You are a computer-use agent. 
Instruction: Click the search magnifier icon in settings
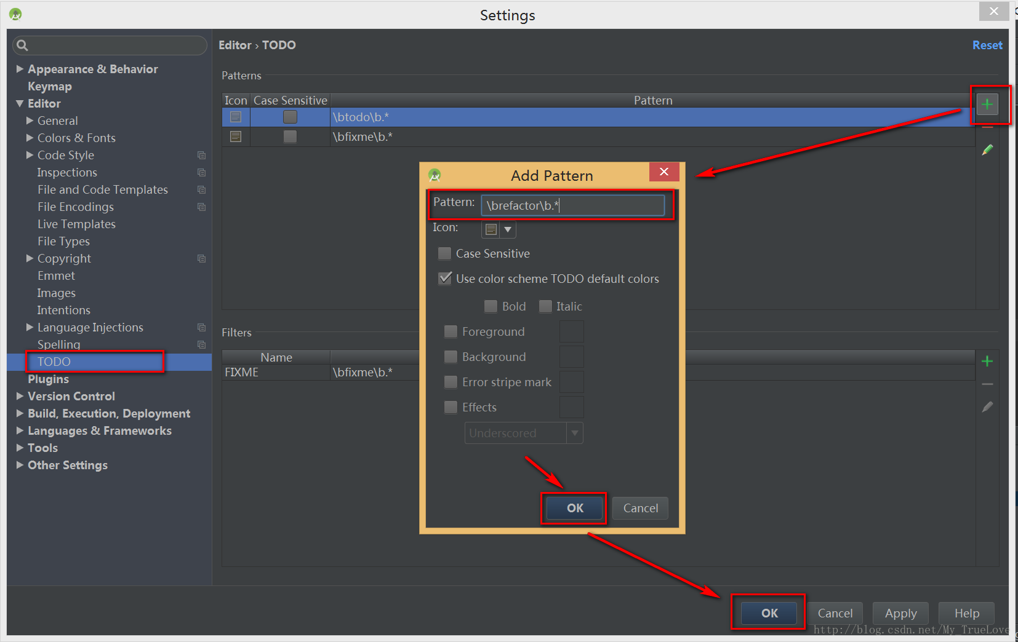pyautogui.click(x=22, y=45)
